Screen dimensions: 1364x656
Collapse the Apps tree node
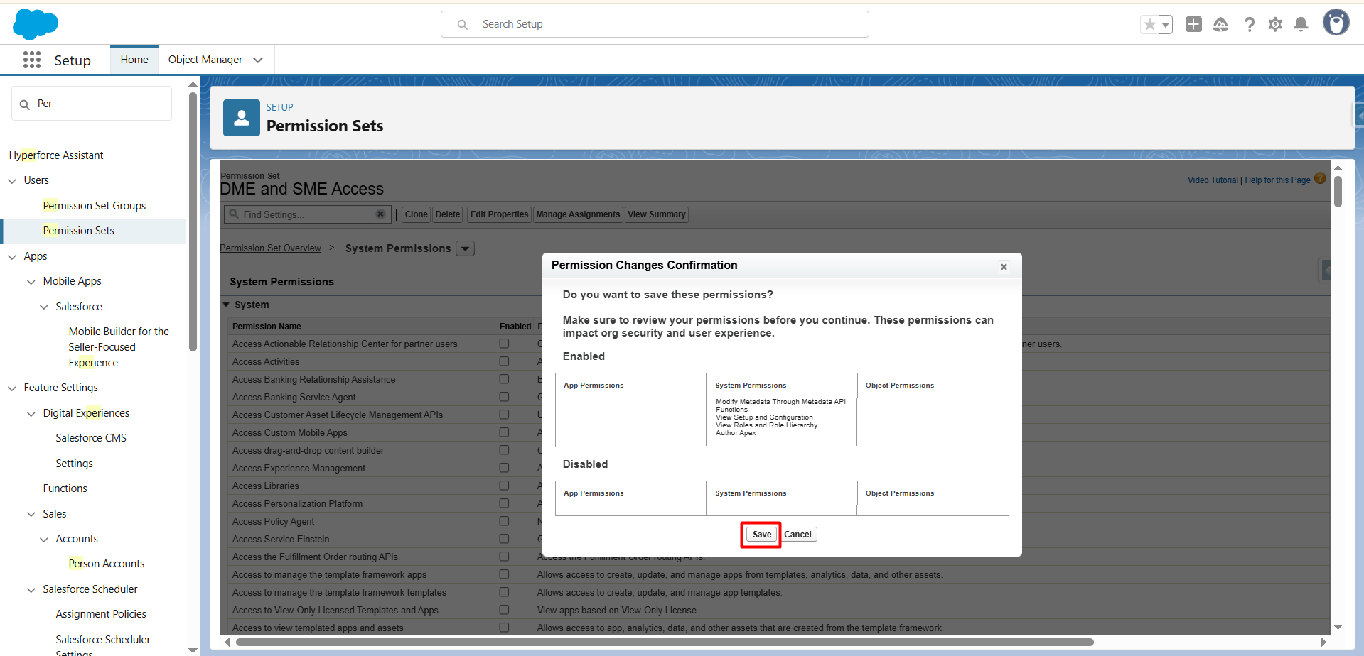12,257
